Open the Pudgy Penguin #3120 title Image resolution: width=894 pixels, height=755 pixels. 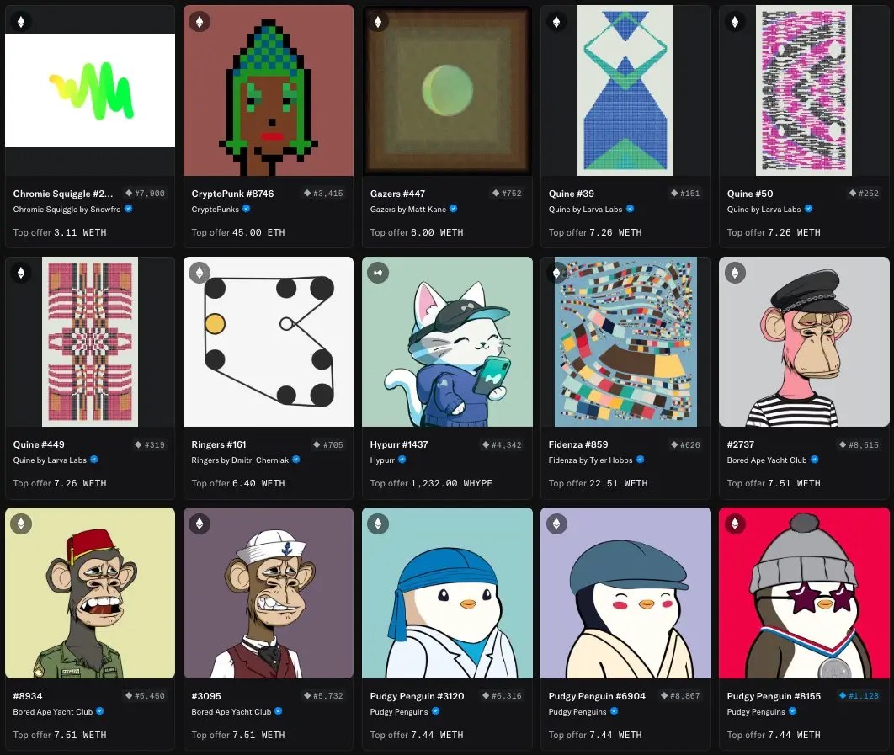(417, 696)
